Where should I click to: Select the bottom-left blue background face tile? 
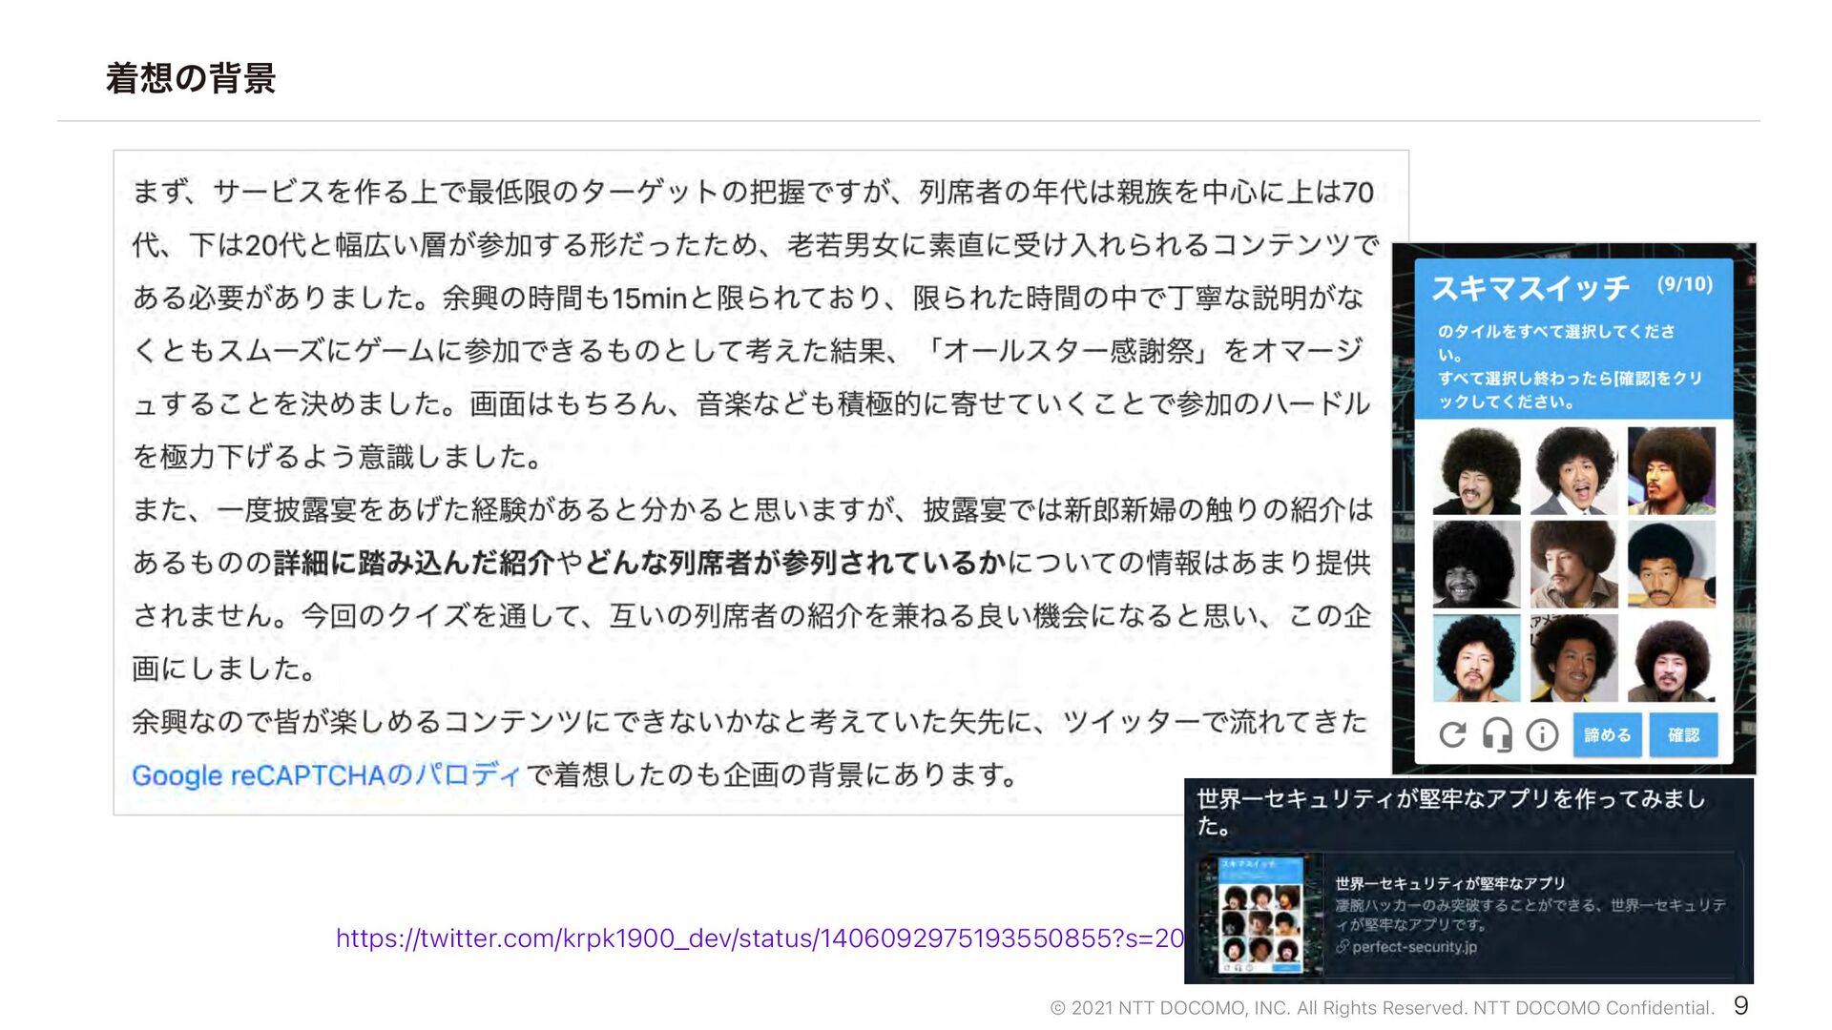(1476, 658)
